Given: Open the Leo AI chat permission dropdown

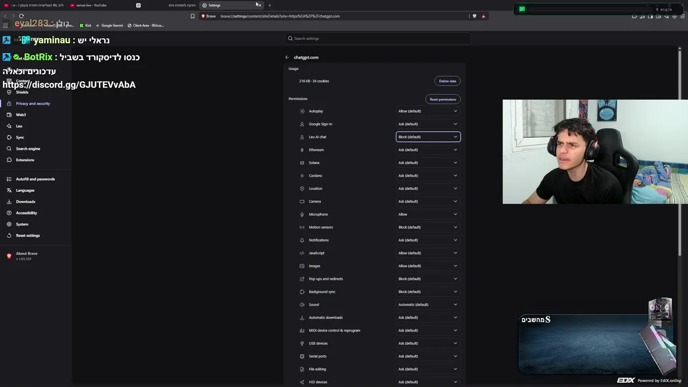Looking at the screenshot, I should point(428,137).
